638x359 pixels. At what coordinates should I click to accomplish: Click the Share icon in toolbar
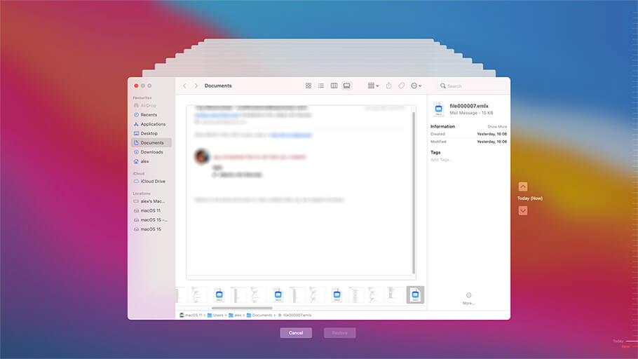388,86
